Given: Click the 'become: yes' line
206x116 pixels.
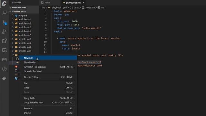Looking at the screenshot, I should coord(61,15).
